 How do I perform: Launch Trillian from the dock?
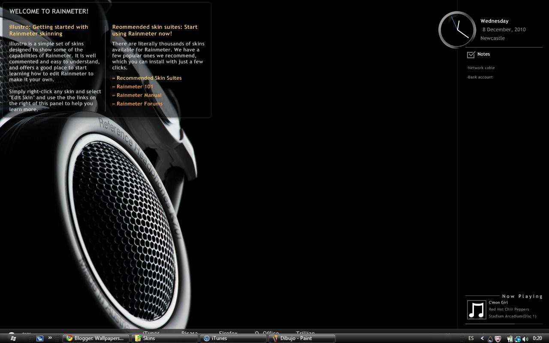[306, 333]
